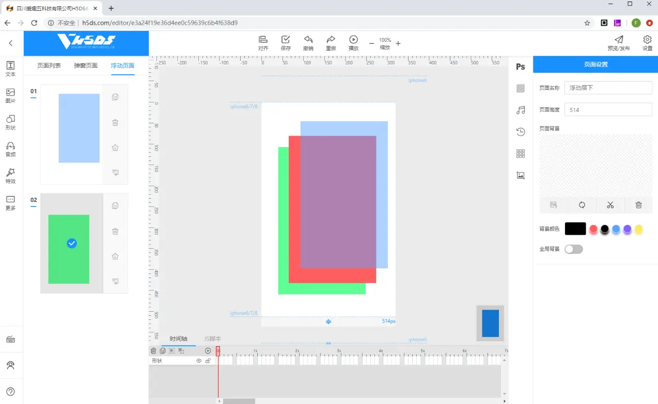Click the scissors crop background icon
This screenshot has height=404, width=658.
pos(610,205)
